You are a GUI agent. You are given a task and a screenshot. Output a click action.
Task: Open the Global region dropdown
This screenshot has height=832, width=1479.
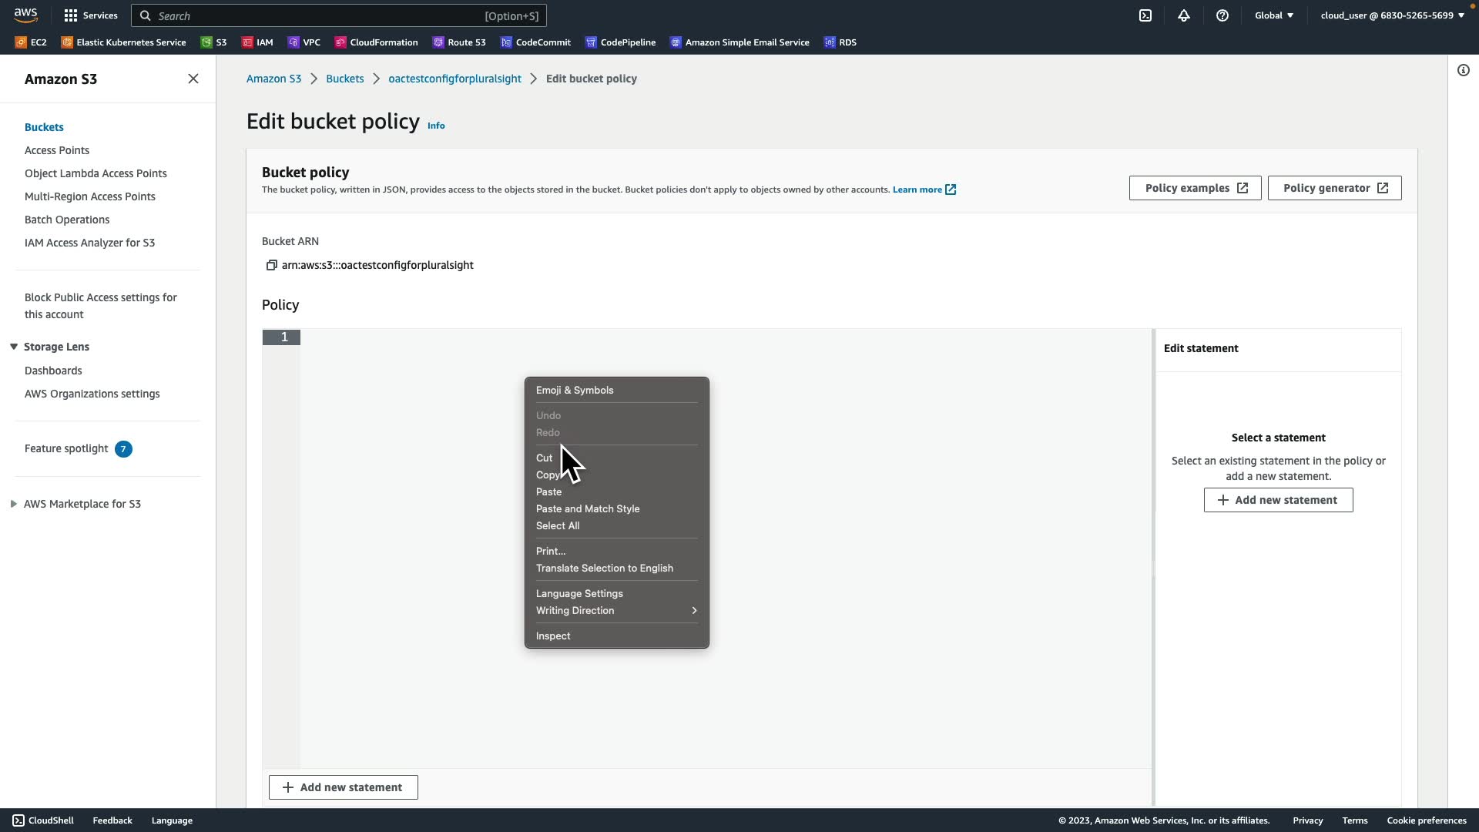click(x=1274, y=15)
